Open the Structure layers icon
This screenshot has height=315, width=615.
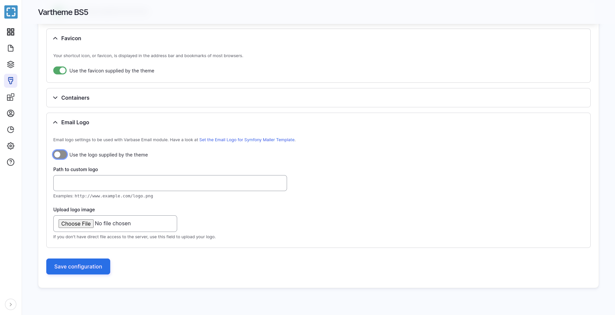(x=11, y=64)
